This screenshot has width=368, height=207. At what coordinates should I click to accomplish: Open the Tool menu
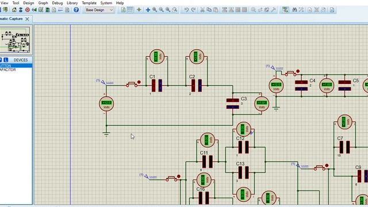(x=16, y=3)
